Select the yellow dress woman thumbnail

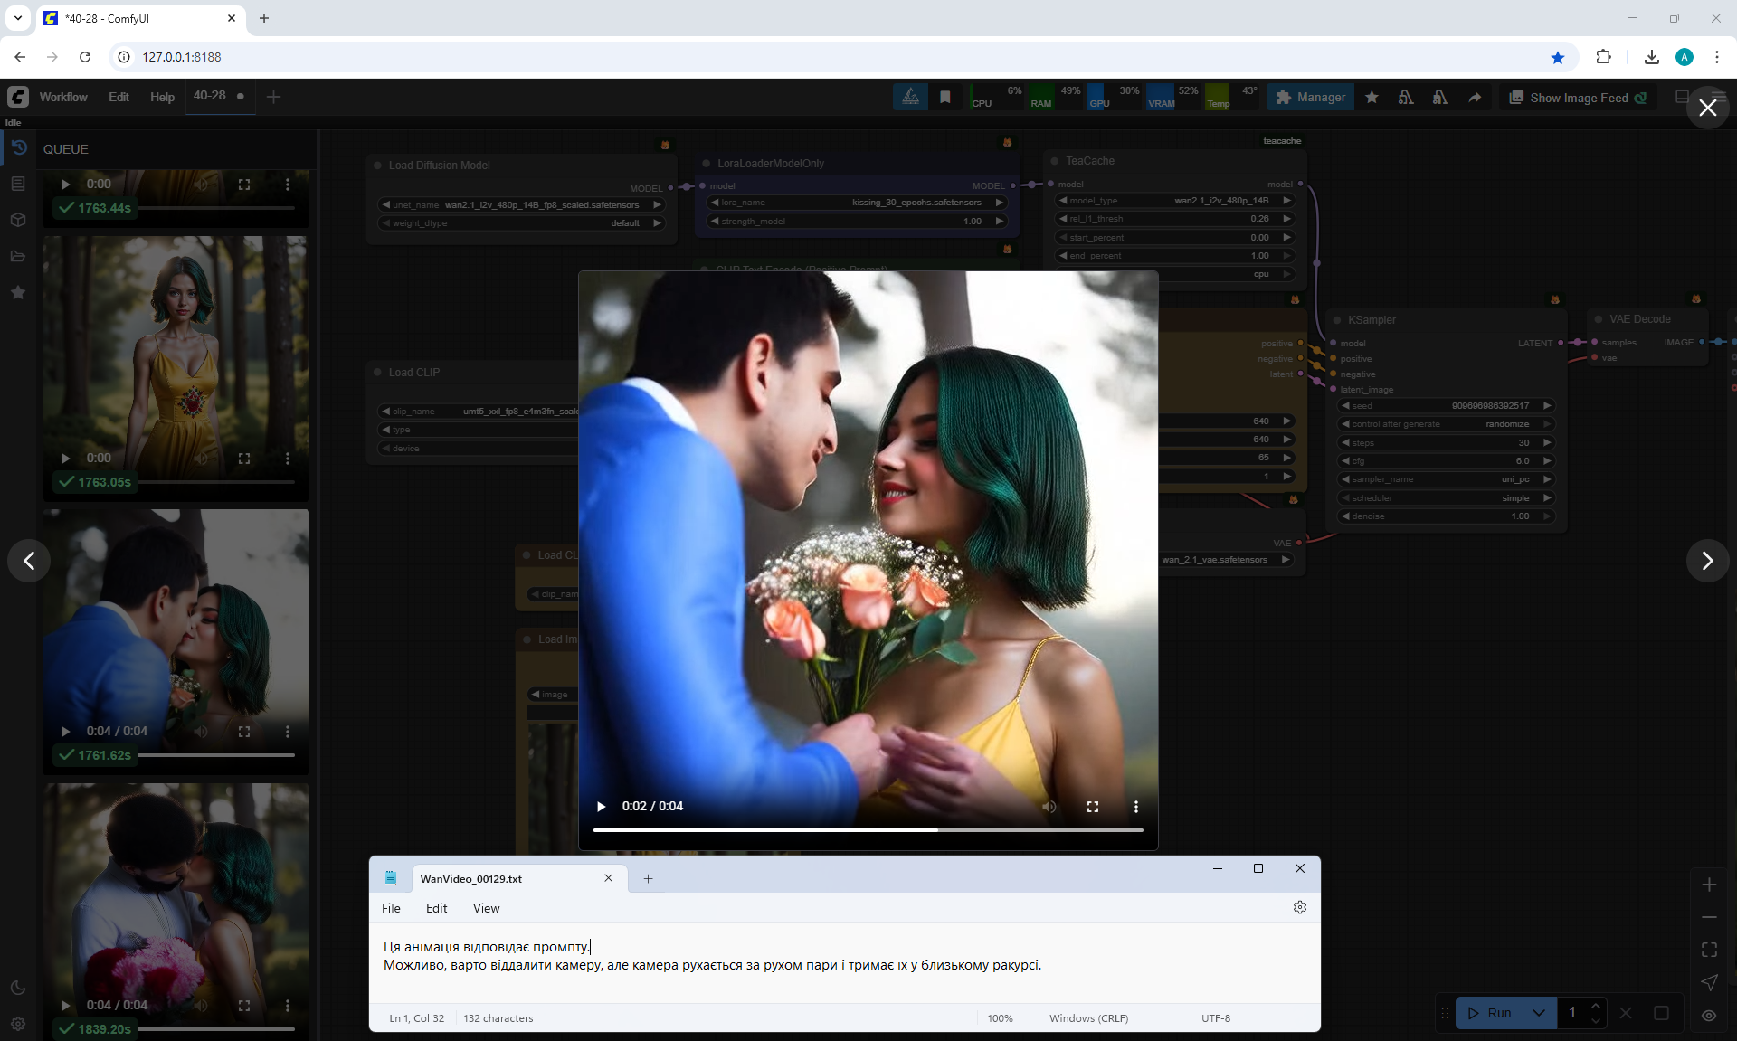pos(176,353)
